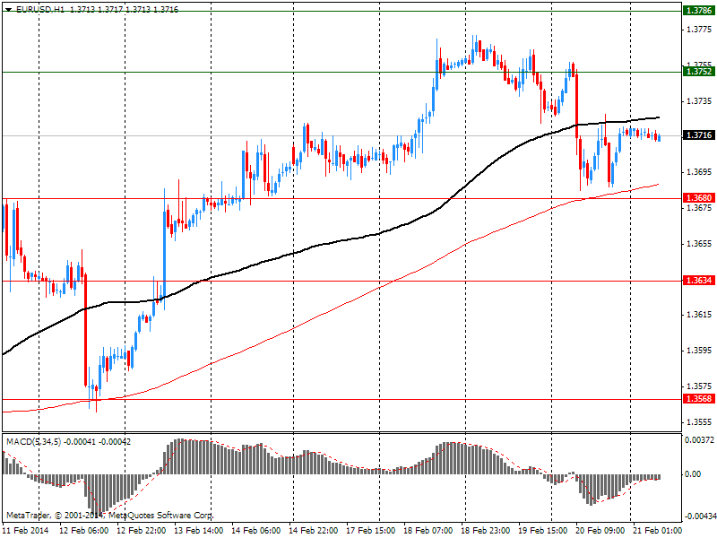Click the 17 Feb 15:00 time label
The height and width of the screenshot is (538, 717).
pos(371,530)
